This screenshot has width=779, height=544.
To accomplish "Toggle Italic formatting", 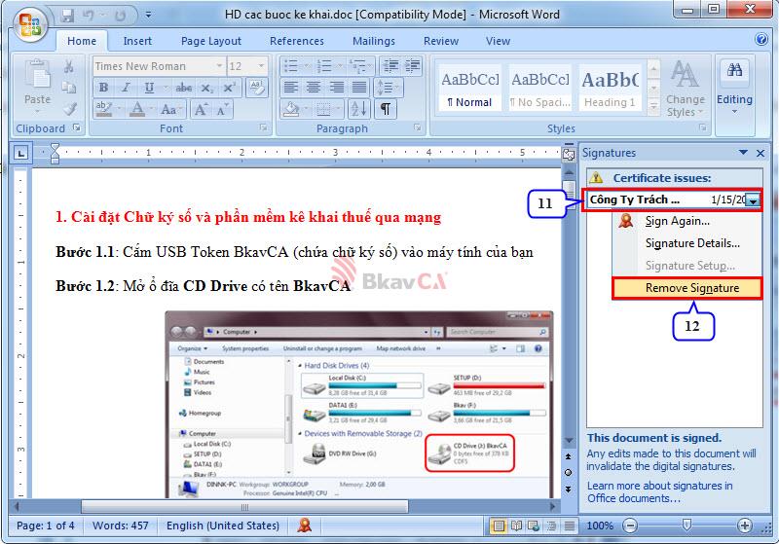I will 125,88.
